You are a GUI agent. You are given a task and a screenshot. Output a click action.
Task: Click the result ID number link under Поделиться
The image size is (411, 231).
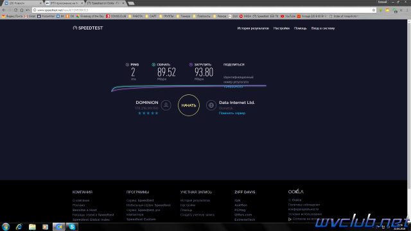click(x=233, y=87)
